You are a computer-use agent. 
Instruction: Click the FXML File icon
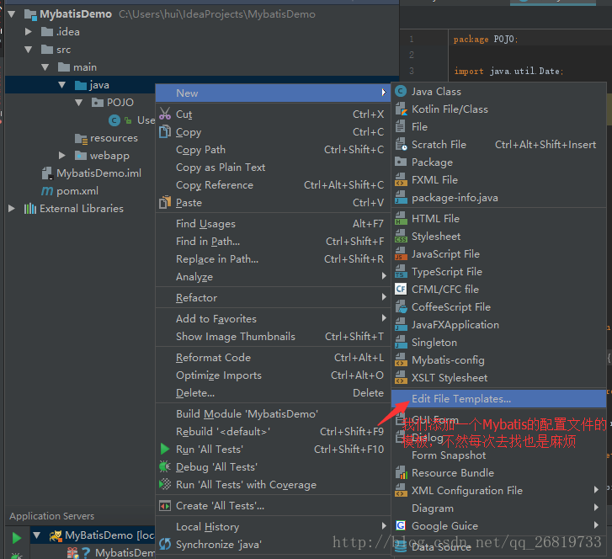coord(401,179)
